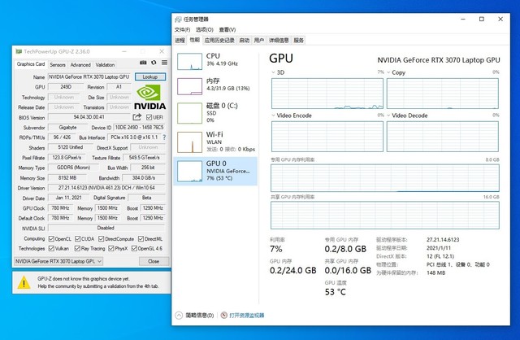Image resolution: width=520 pixels, height=340 pixels.
Task: Toggle the OpenGL 4.6 checkbox
Action: tap(134, 248)
